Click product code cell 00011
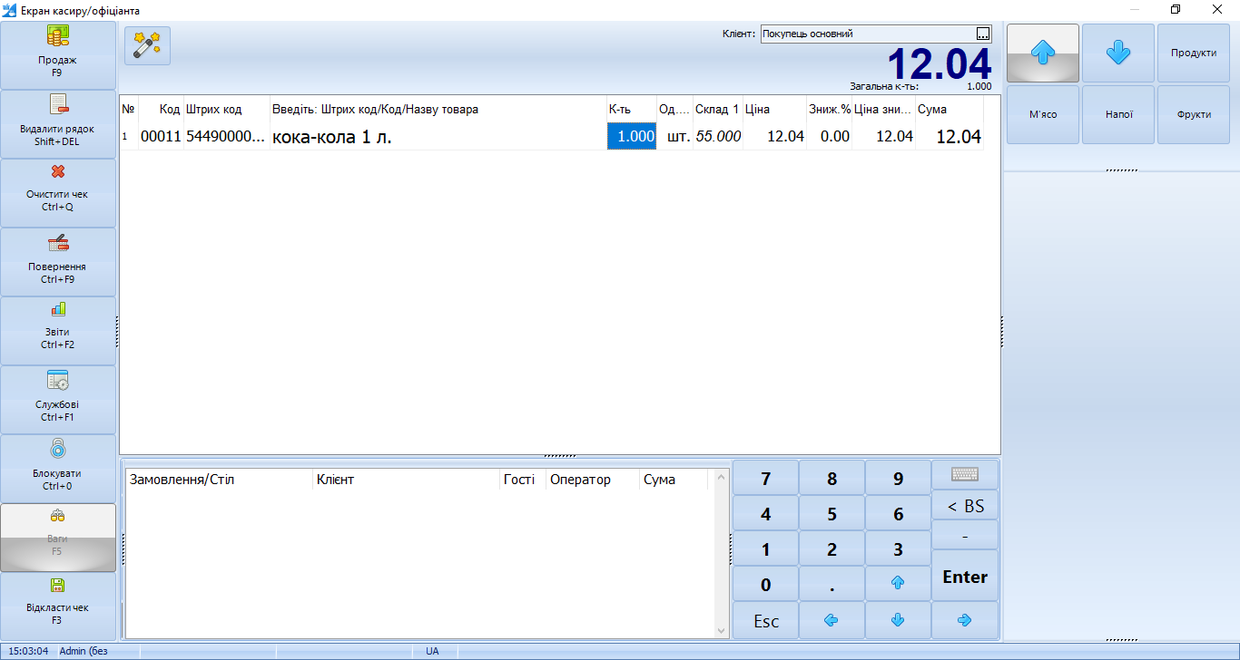 click(x=161, y=137)
